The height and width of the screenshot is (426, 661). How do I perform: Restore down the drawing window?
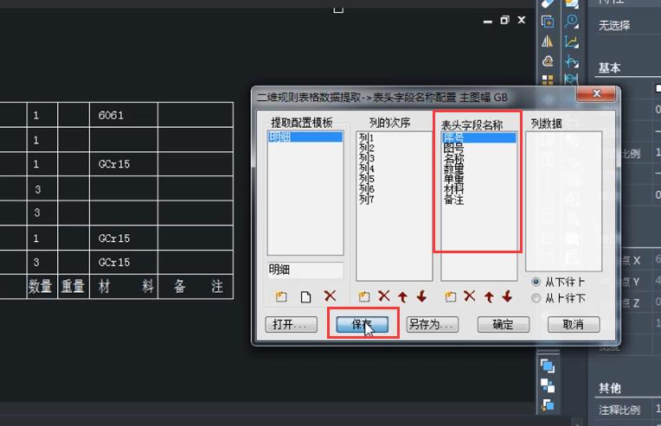tap(504, 20)
